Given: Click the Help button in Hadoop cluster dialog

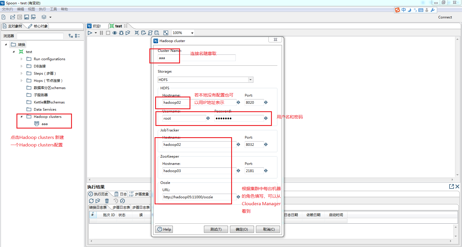Looking at the screenshot, I should tap(164, 229).
